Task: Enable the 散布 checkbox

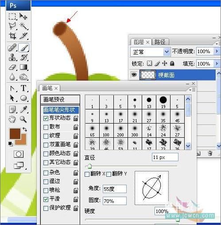Action: (46, 127)
